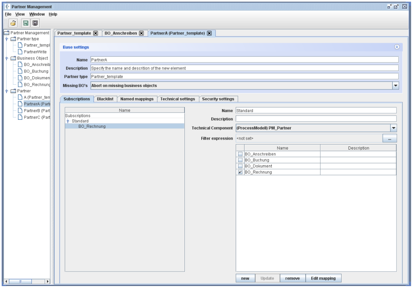Click the PartnerB document icon

[20, 111]
